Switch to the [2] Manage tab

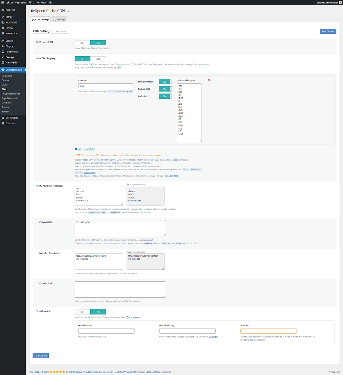[x=59, y=19]
